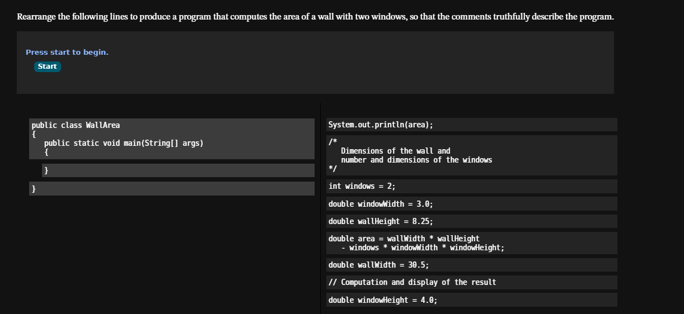Click the windows * windowWidth * windowHeight text

(427, 248)
